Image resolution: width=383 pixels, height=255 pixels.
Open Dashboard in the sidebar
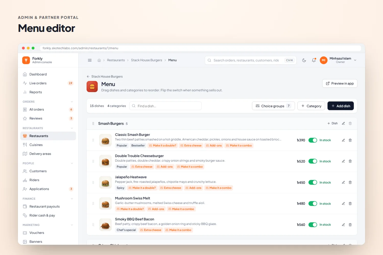pyautogui.click(x=48, y=74)
